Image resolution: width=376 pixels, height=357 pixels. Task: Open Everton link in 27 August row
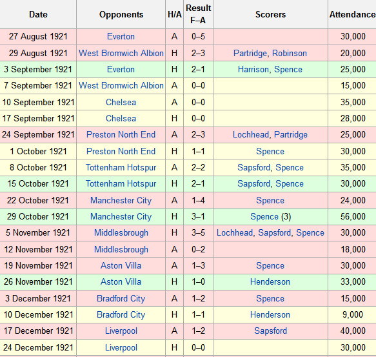pyautogui.click(x=121, y=37)
